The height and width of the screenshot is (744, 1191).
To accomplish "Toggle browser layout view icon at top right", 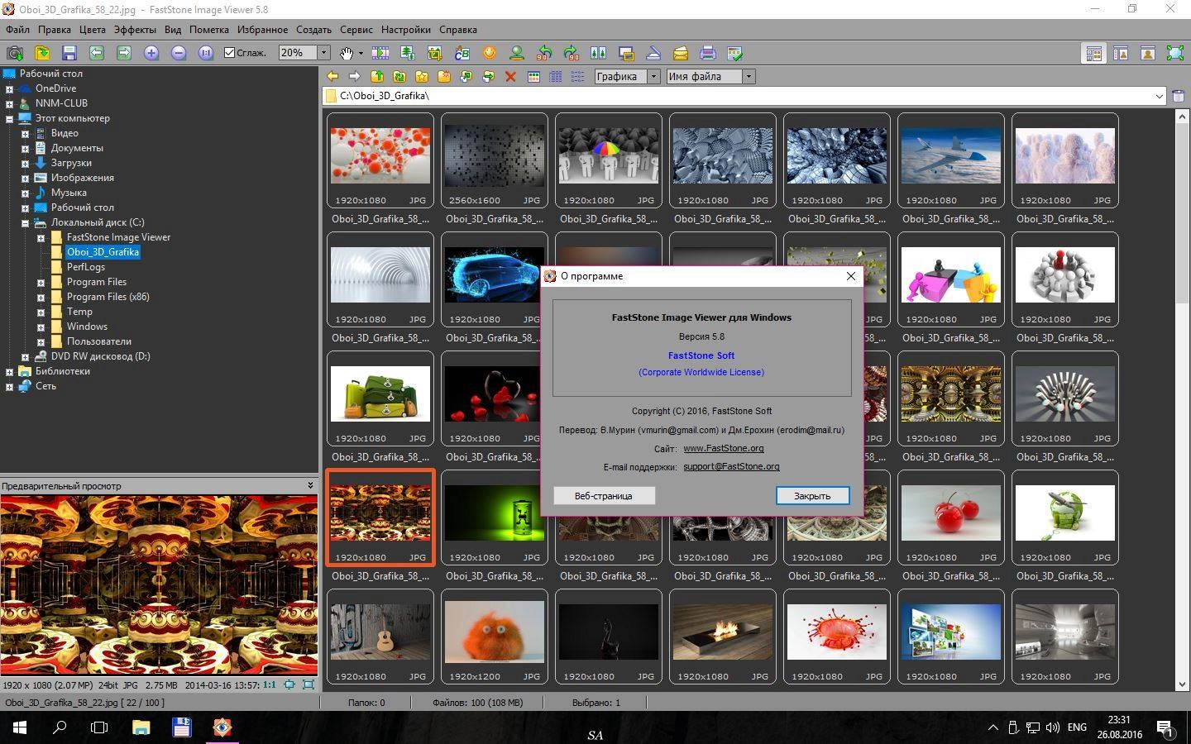I will 1093,53.
